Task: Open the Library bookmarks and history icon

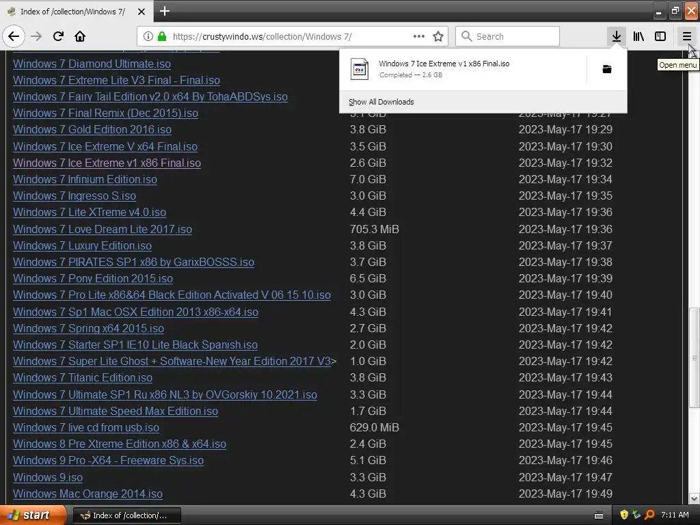Action: pos(638,36)
